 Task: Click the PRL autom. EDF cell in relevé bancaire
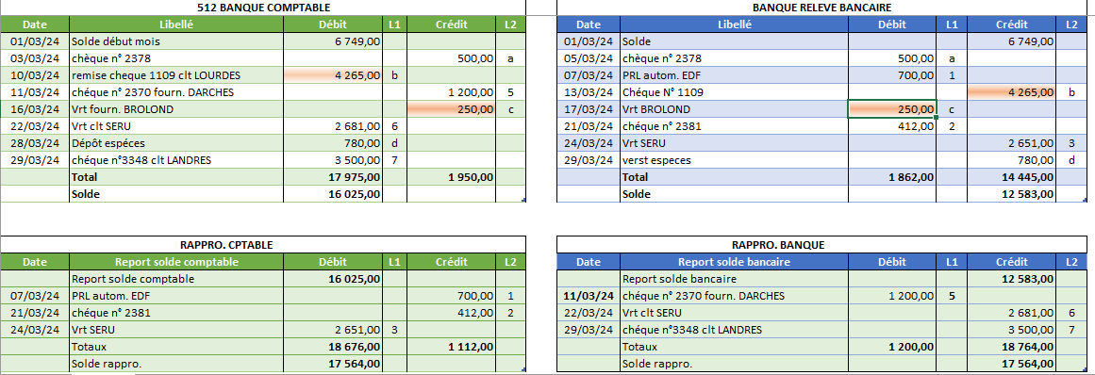point(734,75)
